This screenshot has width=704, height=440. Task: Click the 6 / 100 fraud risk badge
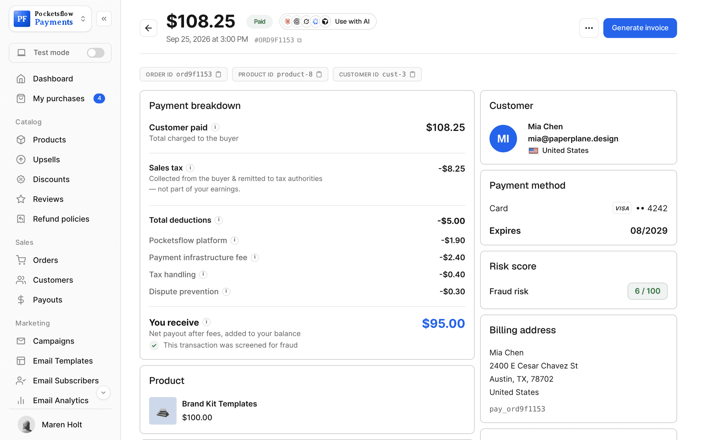(x=647, y=291)
